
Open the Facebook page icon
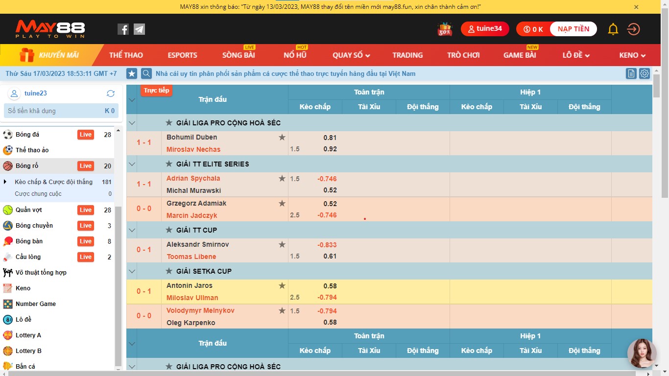click(123, 29)
